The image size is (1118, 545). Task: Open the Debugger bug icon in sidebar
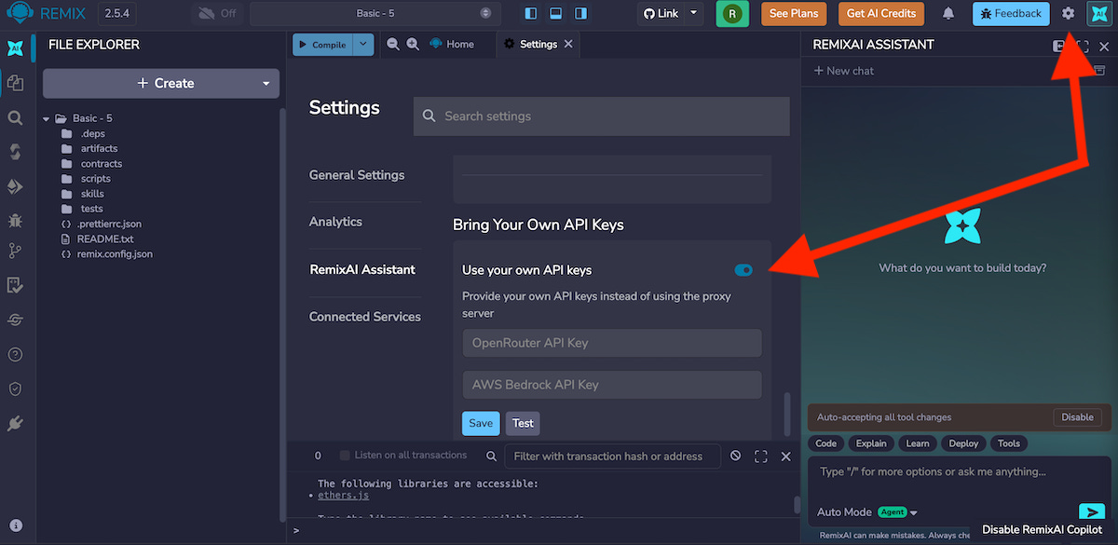coord(15,220)
